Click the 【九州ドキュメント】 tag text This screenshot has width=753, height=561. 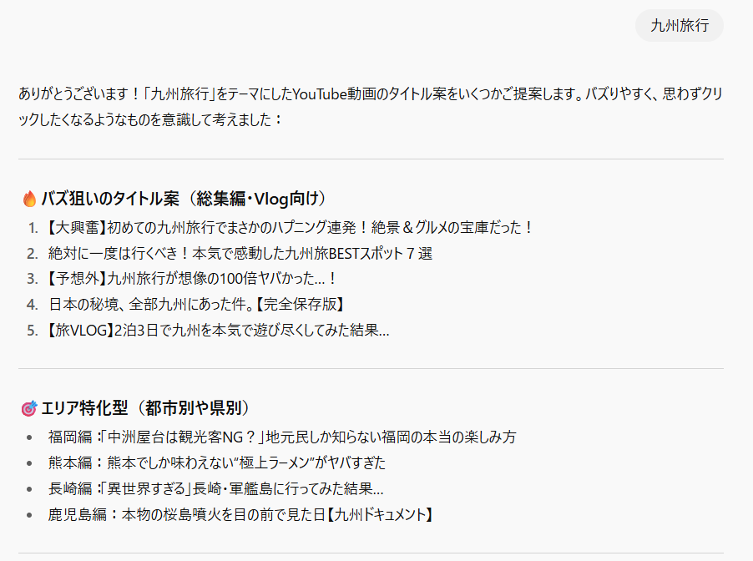click(x=381, y=515)
